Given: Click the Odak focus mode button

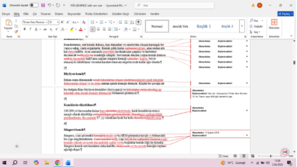Looking at the screenshot, I should click(224, 156).
